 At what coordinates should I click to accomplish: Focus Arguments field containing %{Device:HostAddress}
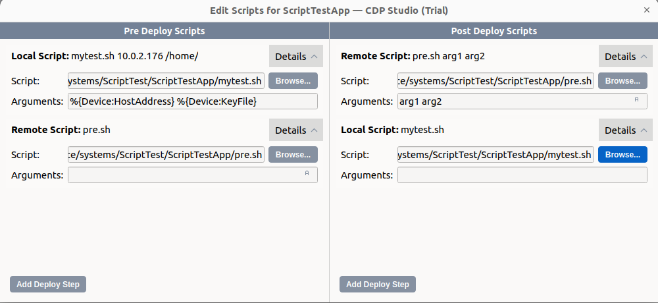(x=193, y=101)
